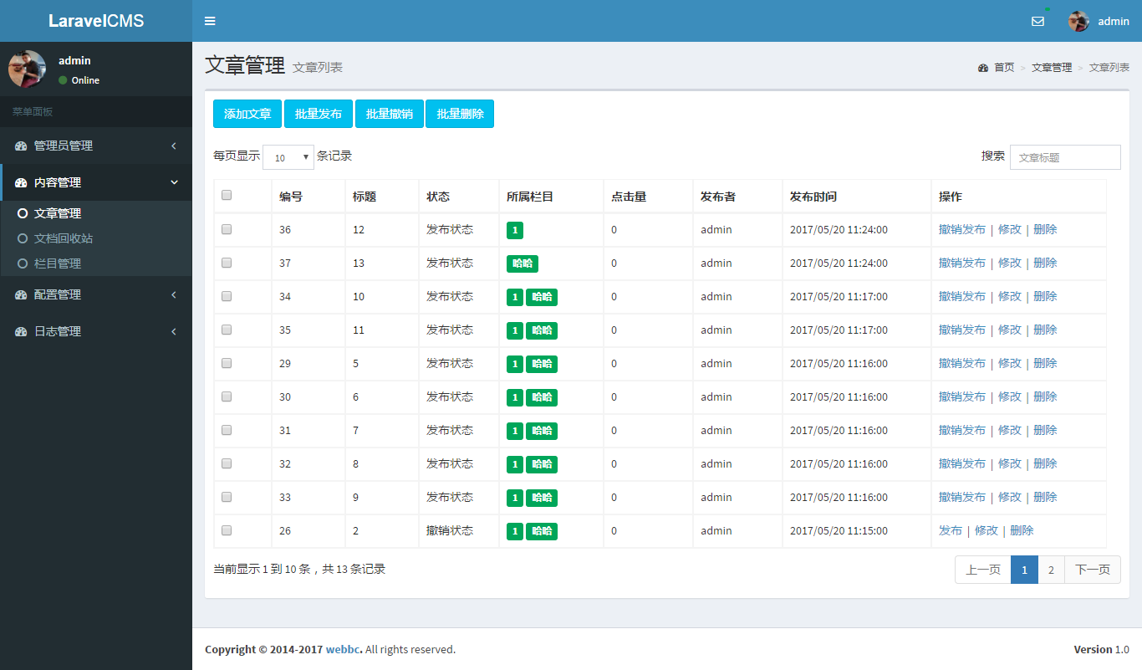1142x670 pixels.
Task: Click 修改 for article 37
Action: [x=1010, y=263]
